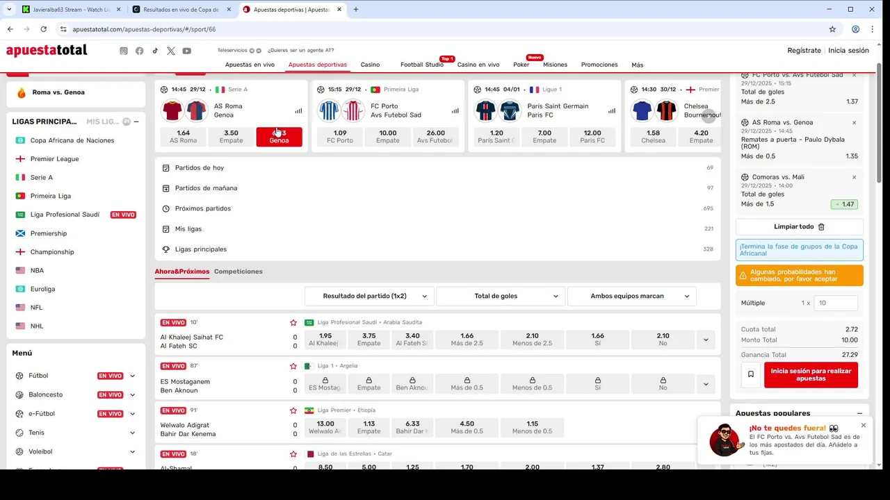The image size is (890, 500).
Task: Open stats icon for AS Roma vs Genoa card
Action: coord(298,110)
